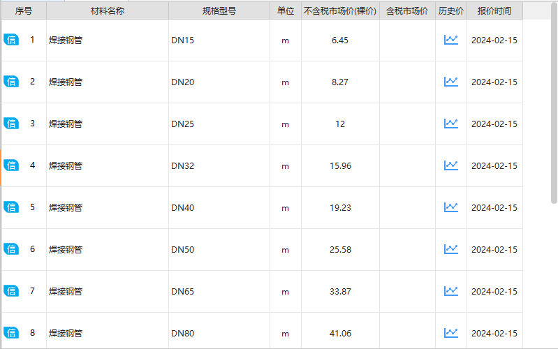The image size is (558, 349).
Task: Select price value 33.87
Action: tap(340, 291)
